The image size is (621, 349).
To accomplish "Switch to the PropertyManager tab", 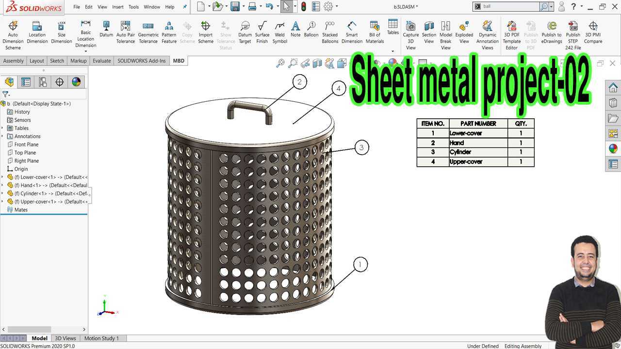I will [26, 82].
